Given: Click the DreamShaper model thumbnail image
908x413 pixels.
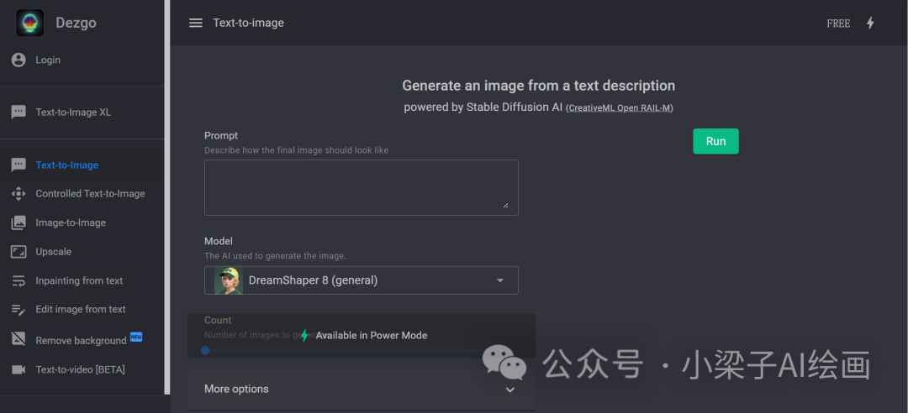Looking at the screenshot, I should (229, 280).
